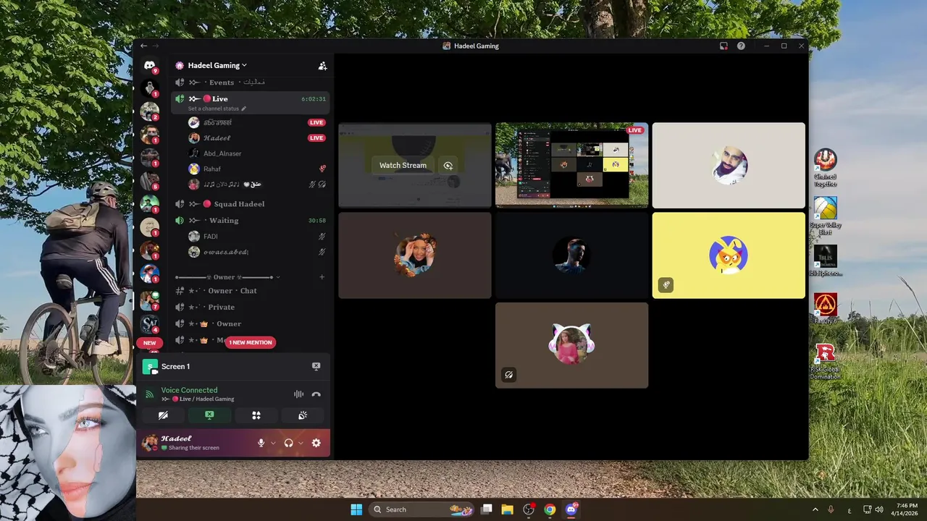Open the connection signal icon details
Viewport: 927px width, 521px height.
[149, 394]
